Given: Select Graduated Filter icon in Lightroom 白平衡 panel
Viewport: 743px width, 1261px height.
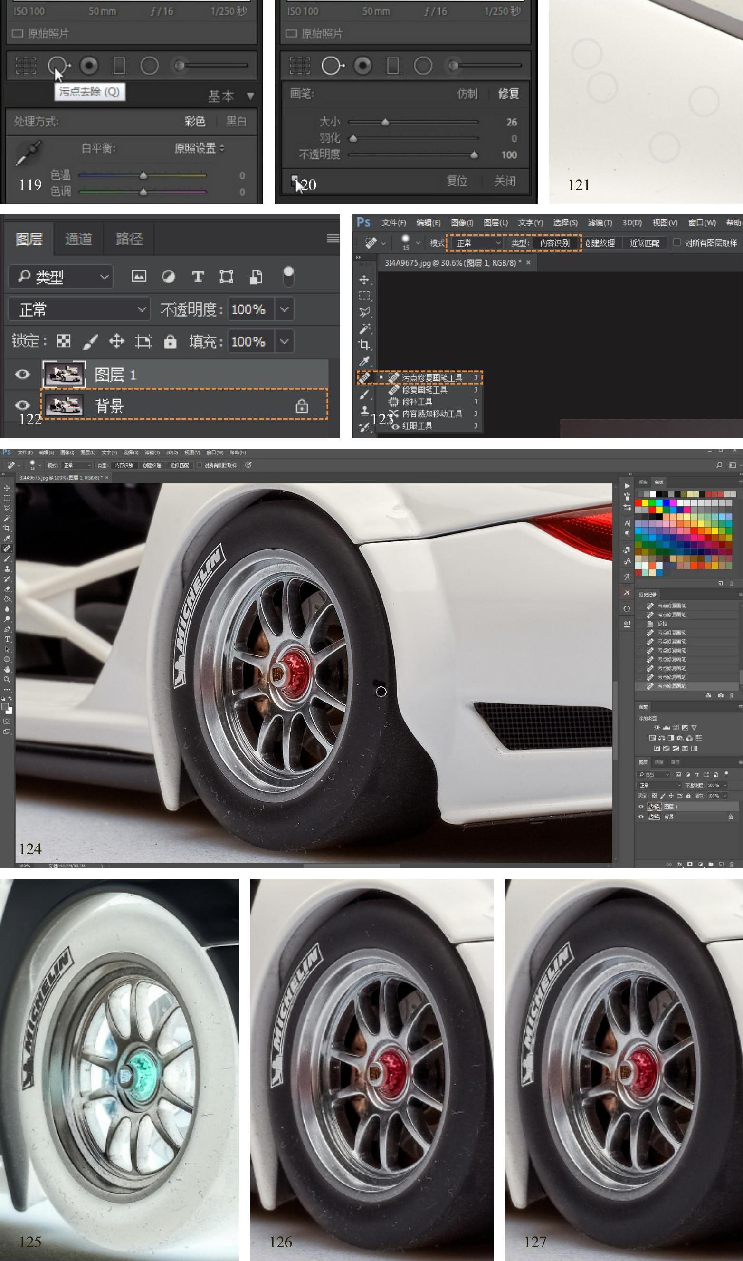Looking at the screenshot, I should pyautogui.click(x=119, y=66).
